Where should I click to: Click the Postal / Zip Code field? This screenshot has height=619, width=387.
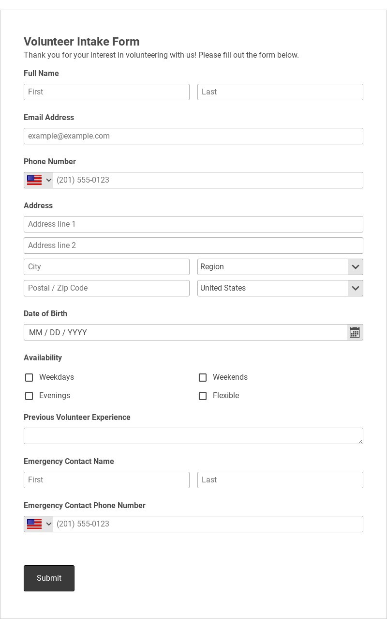106,288
